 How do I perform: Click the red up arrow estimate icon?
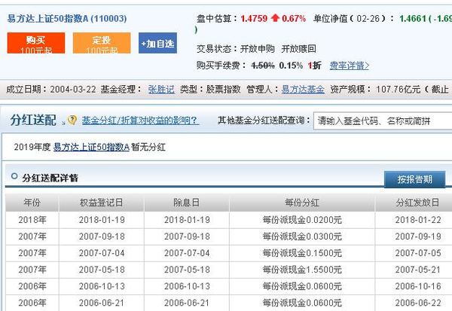(275, 18)
